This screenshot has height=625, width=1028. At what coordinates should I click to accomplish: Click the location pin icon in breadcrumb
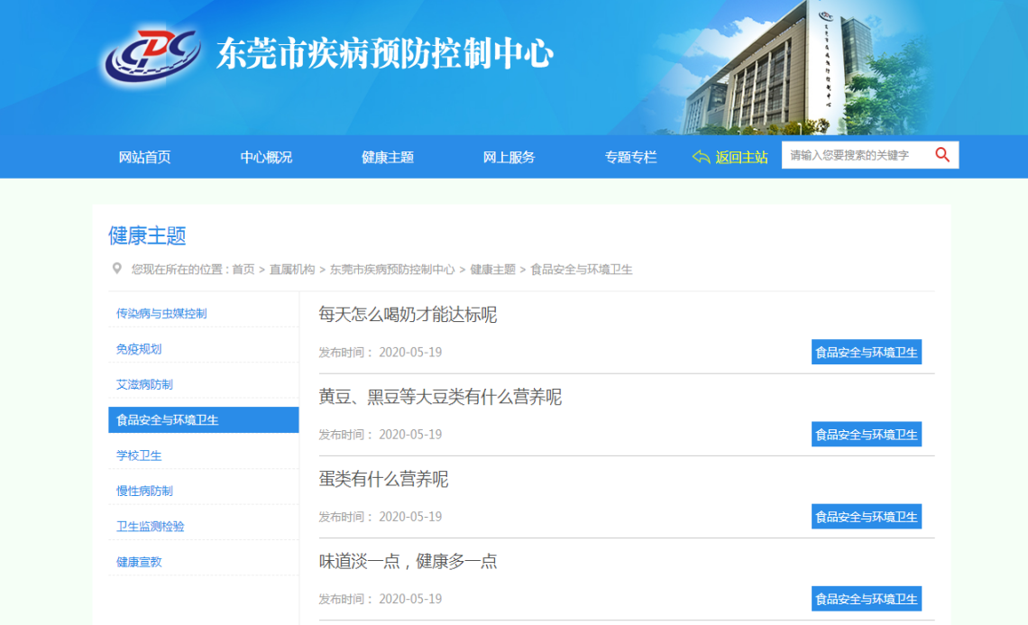click(116, 269)
